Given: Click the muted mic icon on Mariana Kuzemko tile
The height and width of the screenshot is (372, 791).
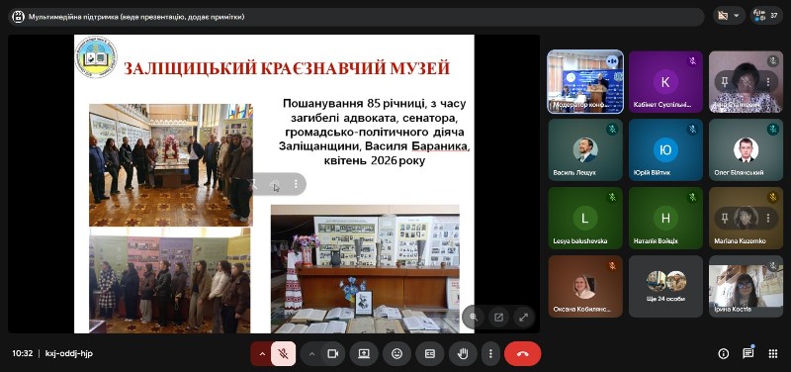Looking at the screenshot, I should point(773,198).
